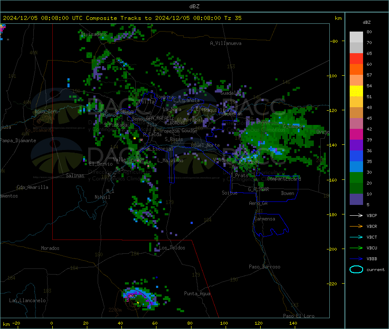The width and height of the screenshot is (389, 329).
Task: Click the orange VBCR arrow in legend
Action: [x=356, y=226]
